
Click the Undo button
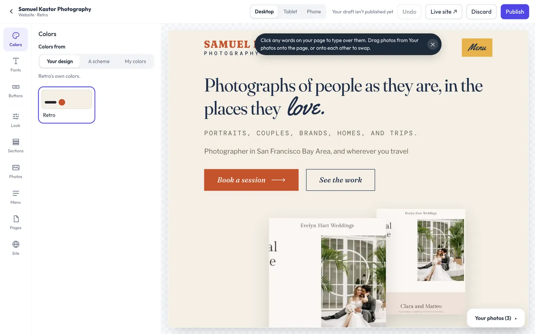[409, 12]
